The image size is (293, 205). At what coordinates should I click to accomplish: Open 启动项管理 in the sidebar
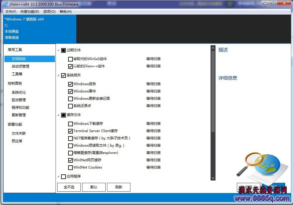(20, 66)
